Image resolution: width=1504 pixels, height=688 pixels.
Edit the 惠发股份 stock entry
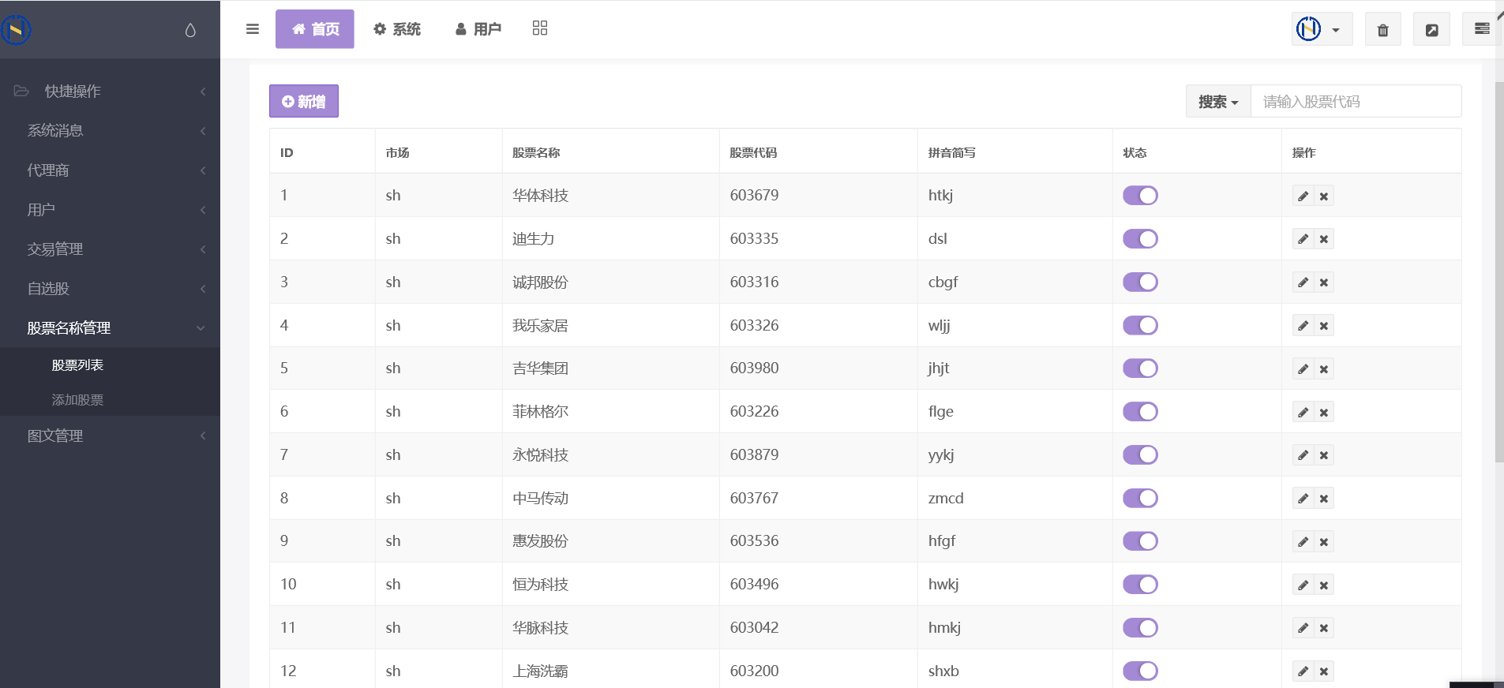pyautogui.click(x=1303, y=542)
